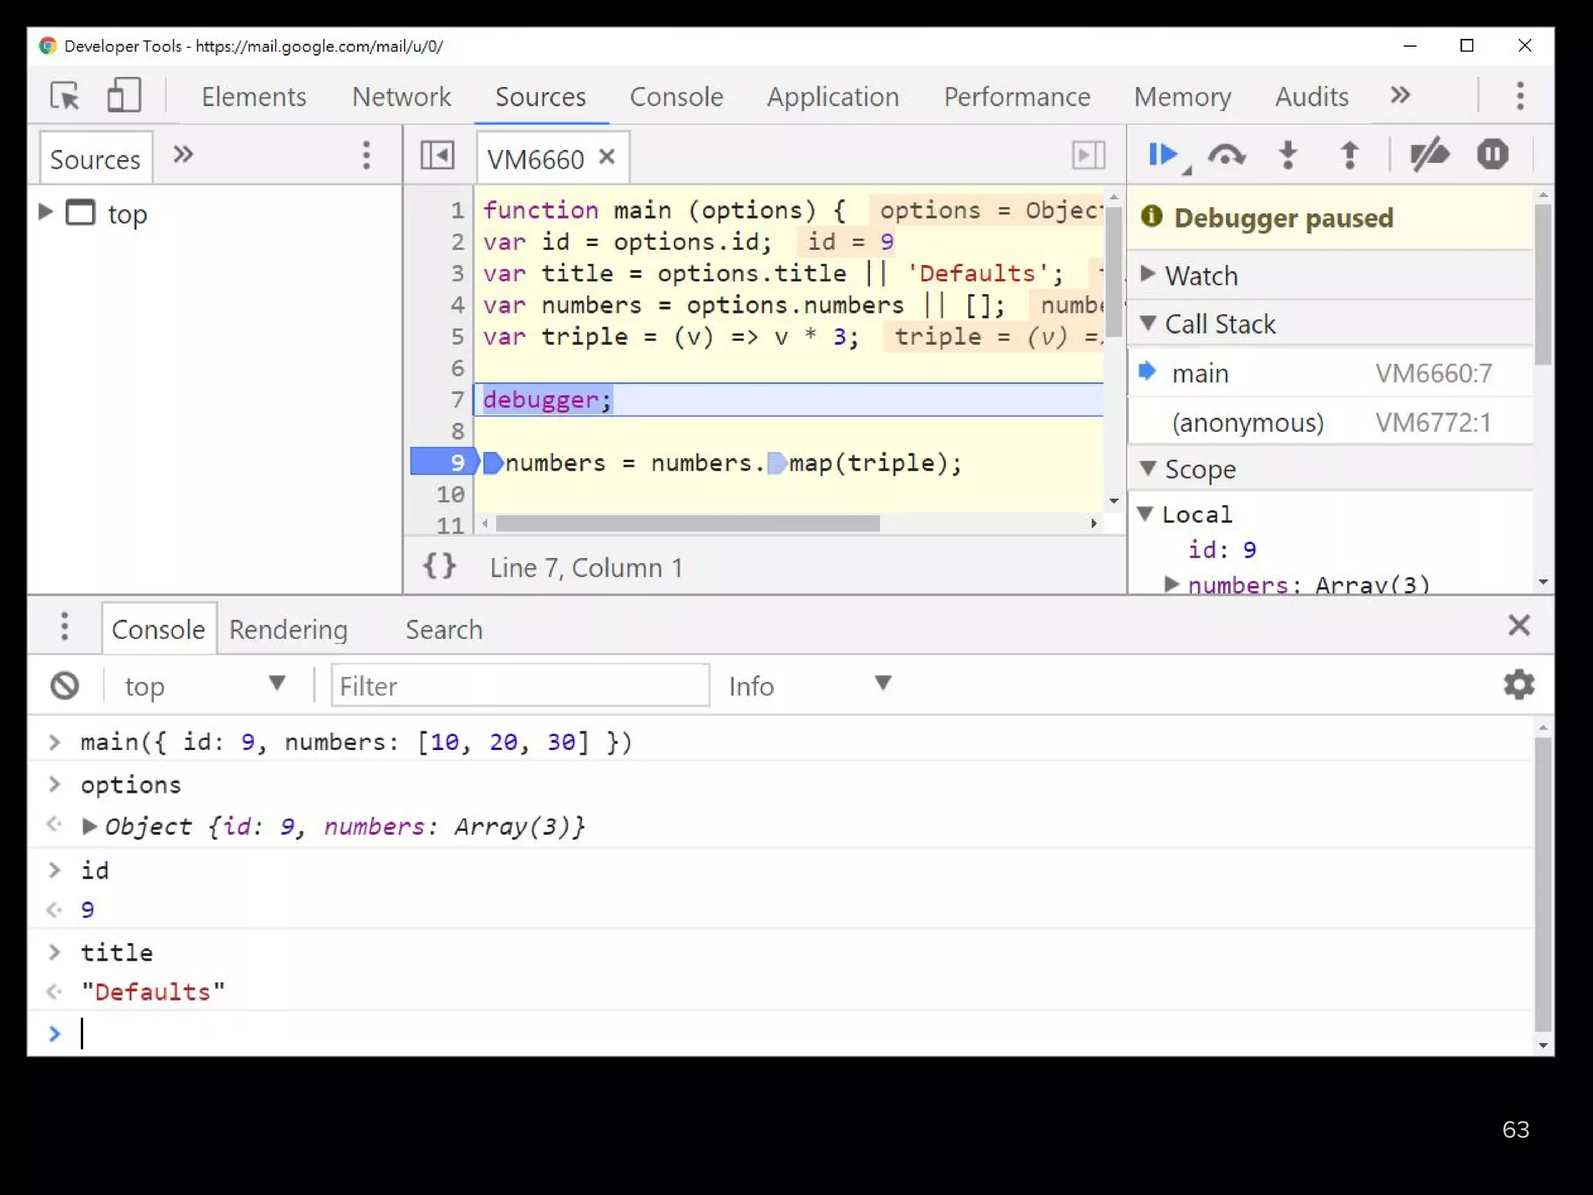Image resolution: width=1593 pixels, height=1195 pixels.
Task: Clear the console output
Action: (x=65, y=685)
